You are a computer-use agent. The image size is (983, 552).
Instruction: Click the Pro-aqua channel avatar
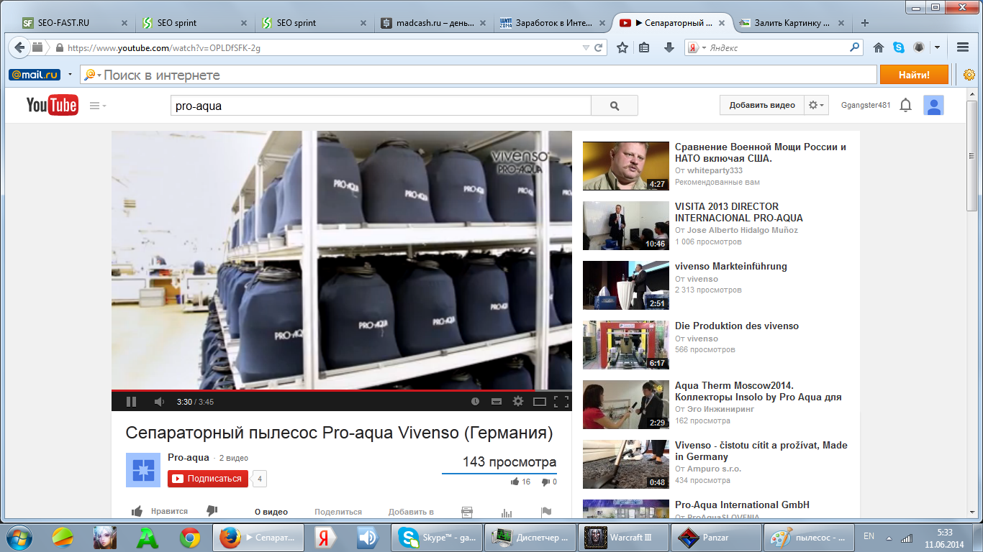(143, 470)
